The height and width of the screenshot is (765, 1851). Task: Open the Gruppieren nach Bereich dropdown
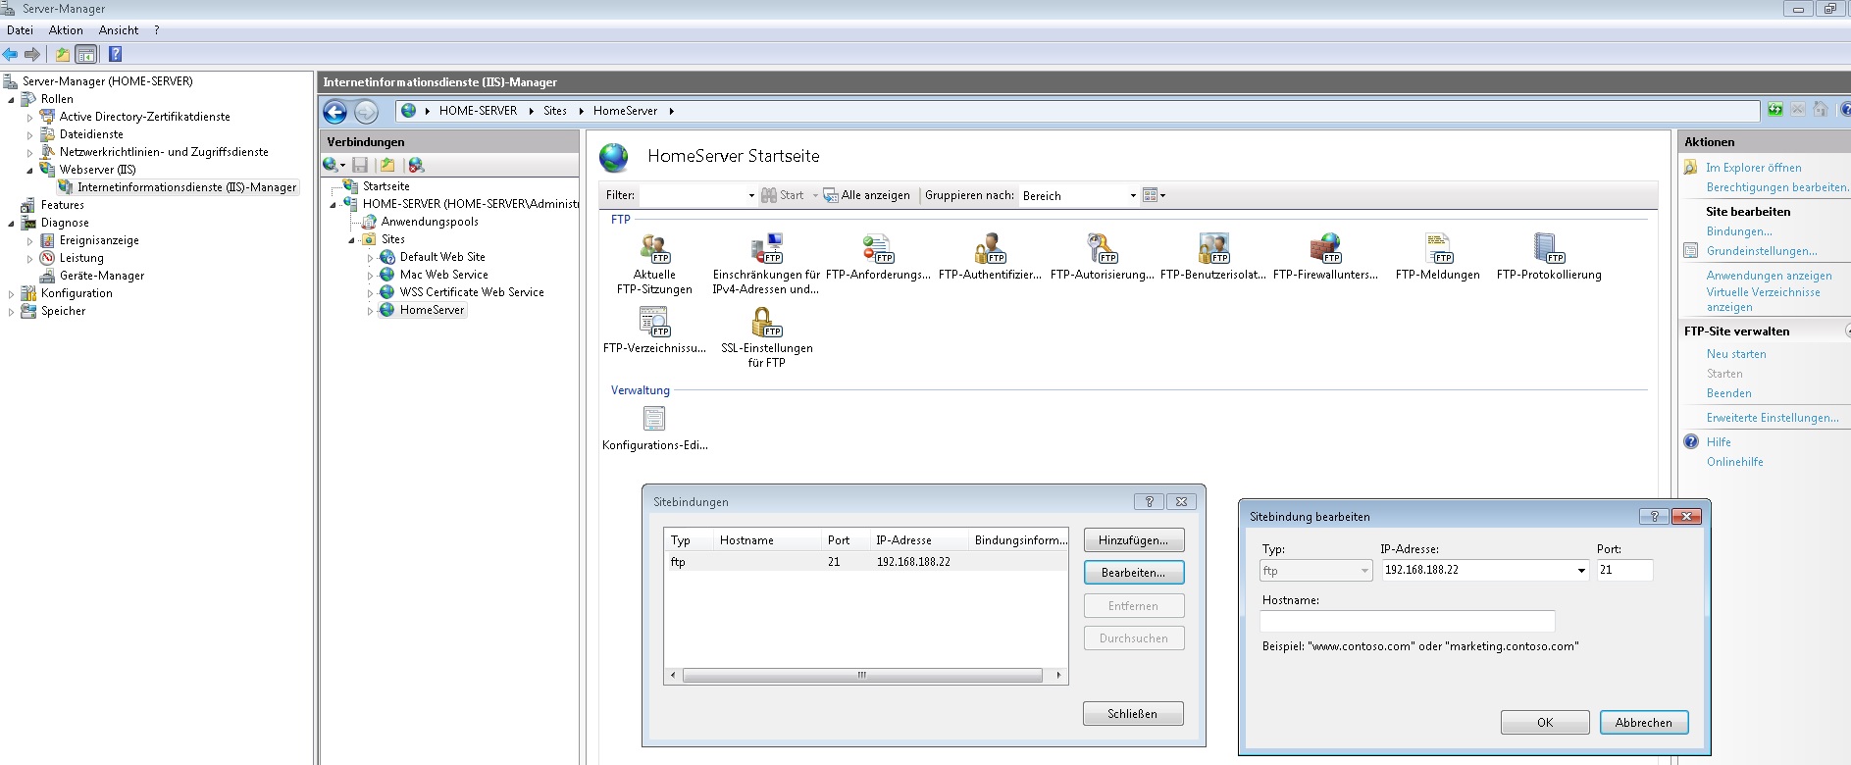click(x=1133, y=195)
